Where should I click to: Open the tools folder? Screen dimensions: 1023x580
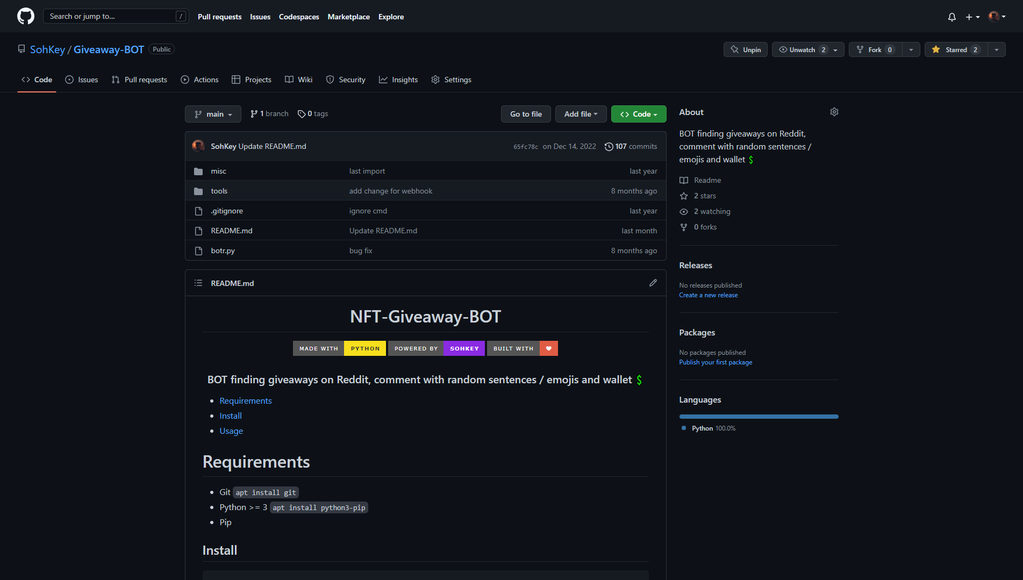219,191
